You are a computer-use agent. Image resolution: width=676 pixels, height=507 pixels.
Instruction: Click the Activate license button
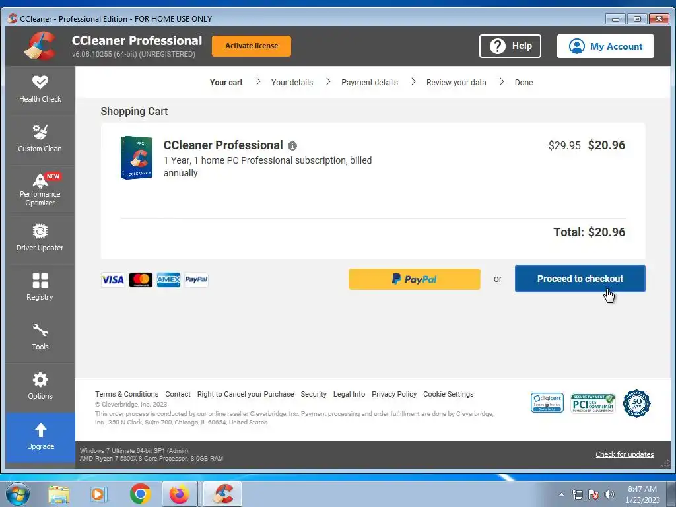252,46
